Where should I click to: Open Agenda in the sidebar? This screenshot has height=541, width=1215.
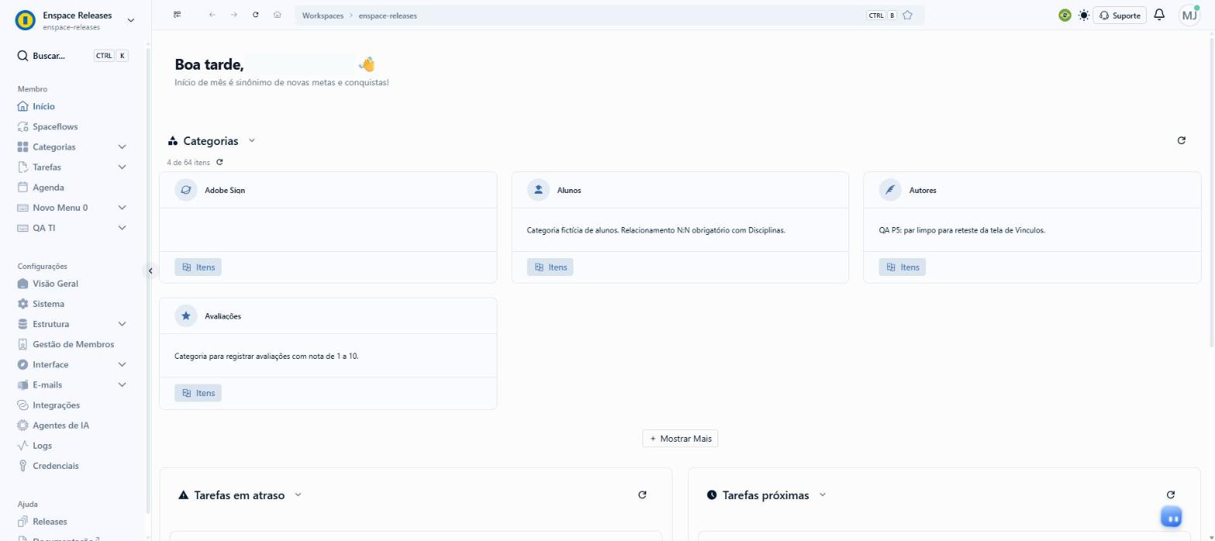(x=48, y=187)
